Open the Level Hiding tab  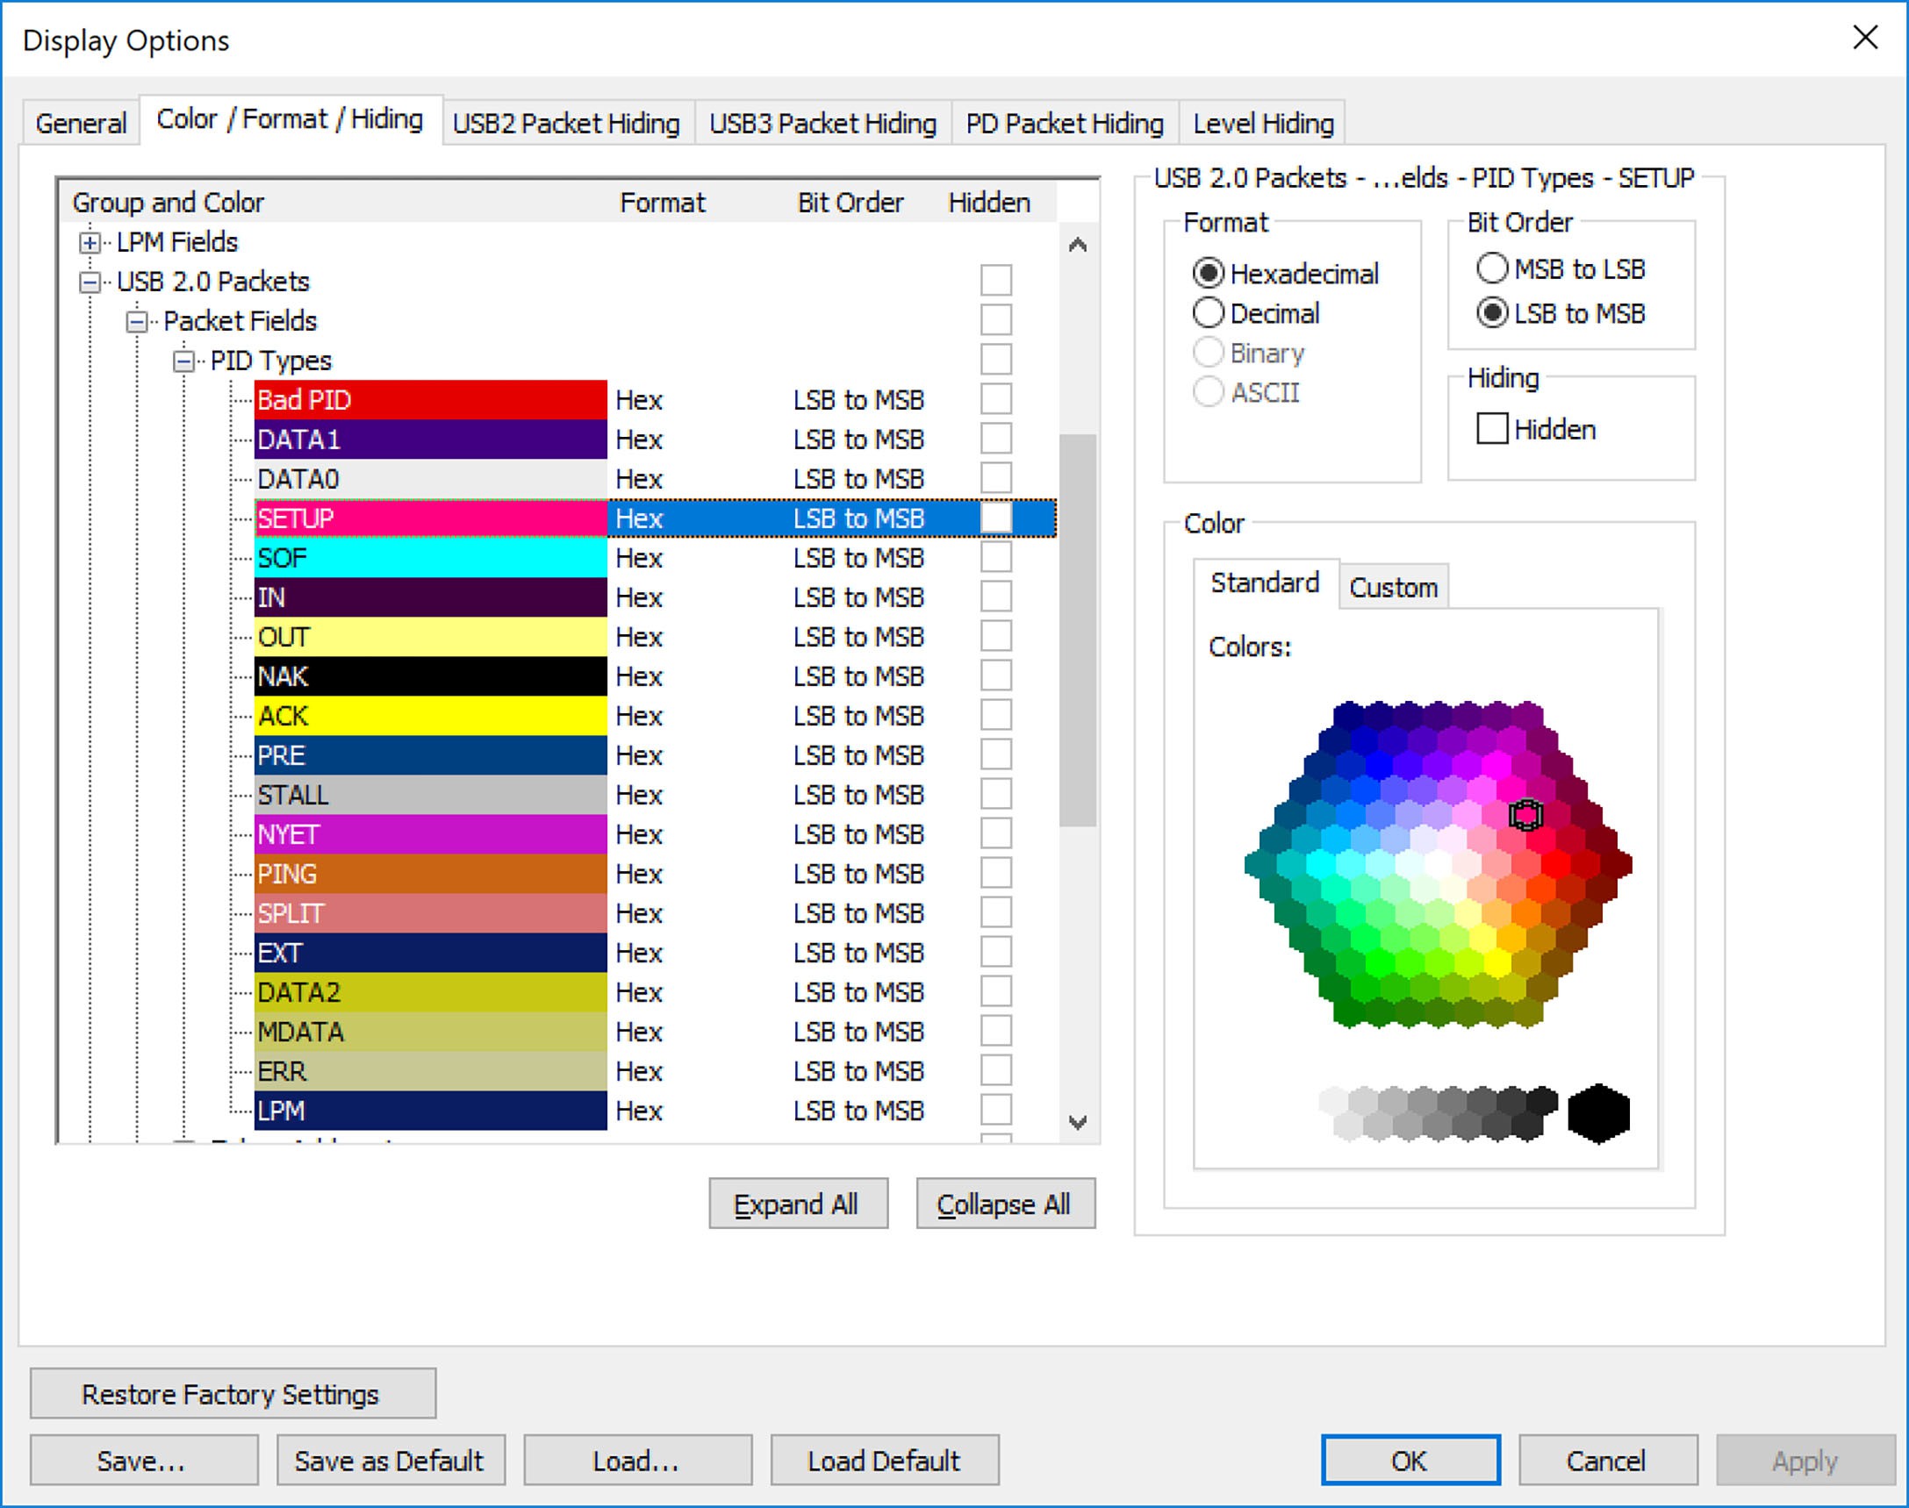[x=1262, y=123]
